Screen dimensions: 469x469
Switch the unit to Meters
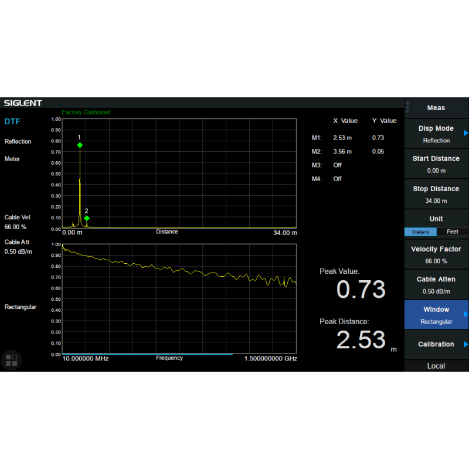[x=420, y=232]
